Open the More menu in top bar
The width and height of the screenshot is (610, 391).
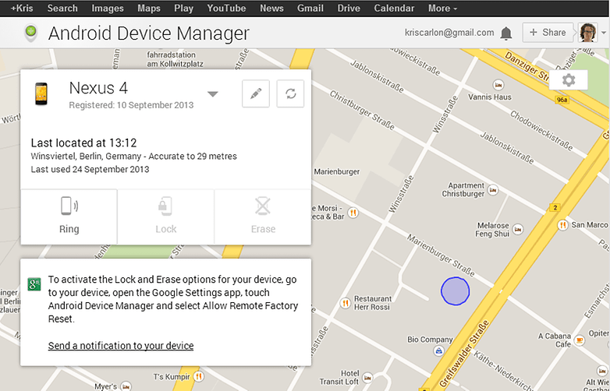(x=443, y=8)
